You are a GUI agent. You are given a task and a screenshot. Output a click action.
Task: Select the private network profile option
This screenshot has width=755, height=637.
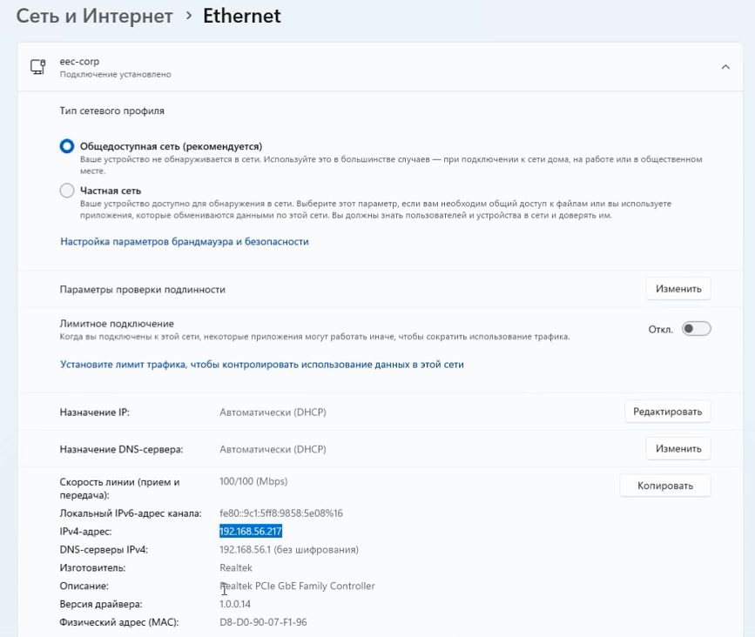pos(67,191)
